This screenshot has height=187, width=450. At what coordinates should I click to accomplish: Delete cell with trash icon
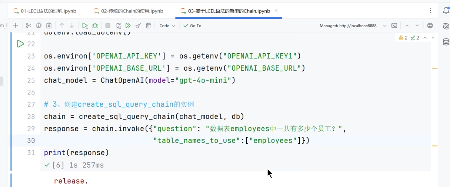click(148, 25)
